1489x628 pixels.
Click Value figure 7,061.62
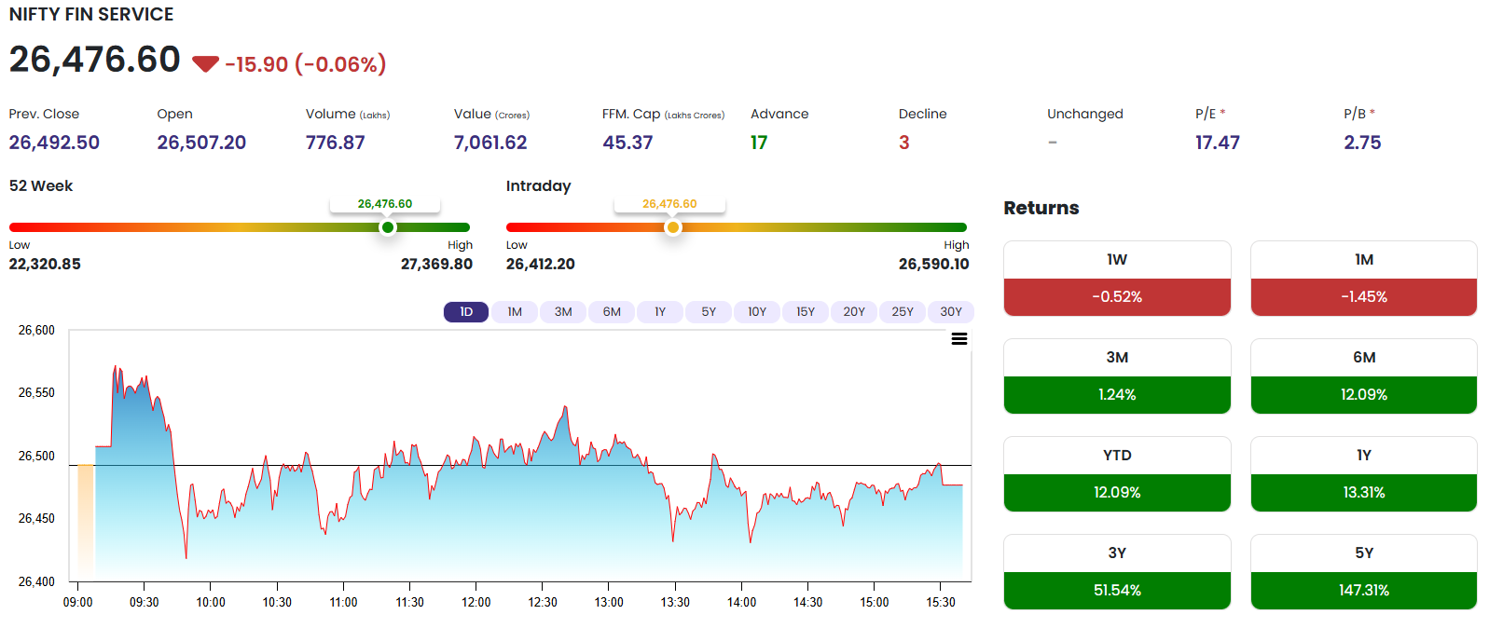[x=490, y=143]
